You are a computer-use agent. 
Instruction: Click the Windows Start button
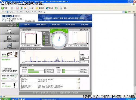click(x=5, y=99)
